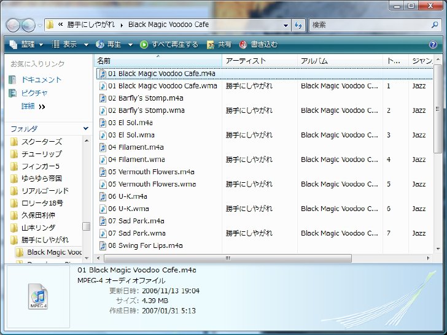Select the 勝手にしやがれ folder in tree
The width and height of the screenshot is (447, 335).
click(45, 239)
